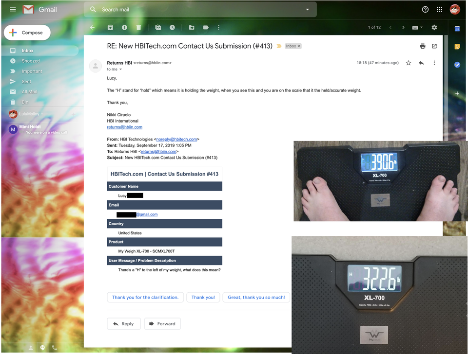
Task: Choose 'Thank you for the clarification.' smart reply
Action: pyautogui.click(x=145, y=298)
